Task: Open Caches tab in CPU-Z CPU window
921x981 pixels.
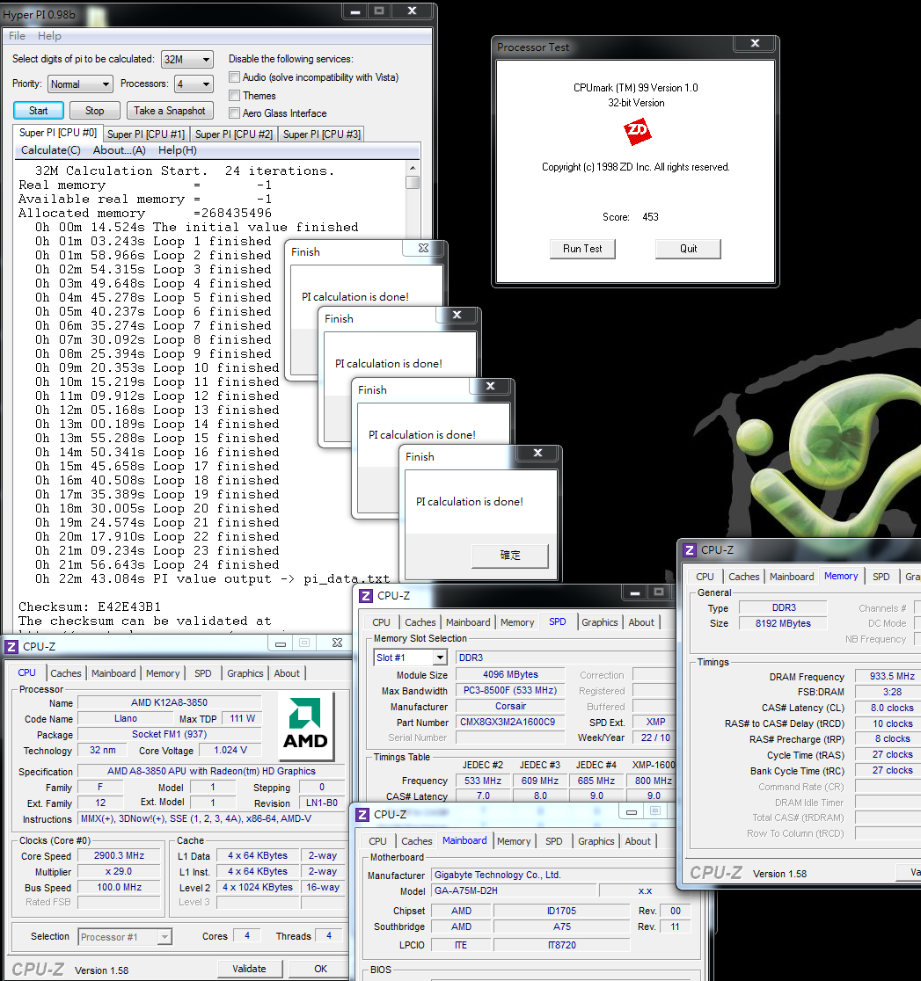Action: tap(66, 673)
